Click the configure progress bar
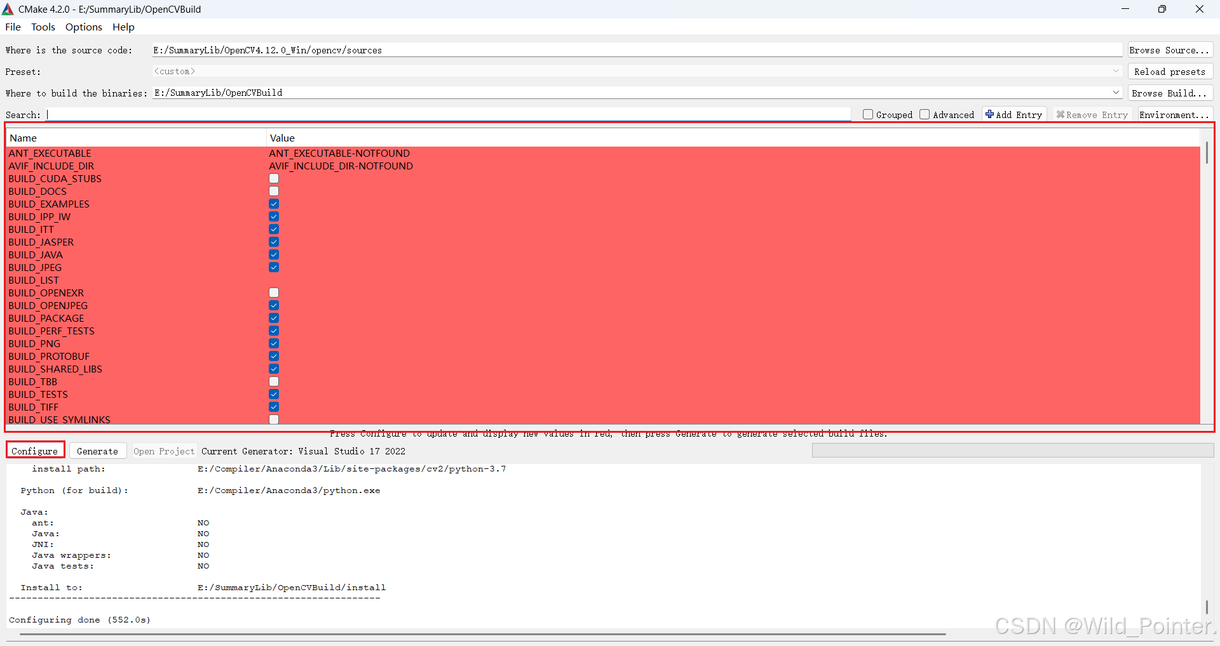 click(1013, 451)
